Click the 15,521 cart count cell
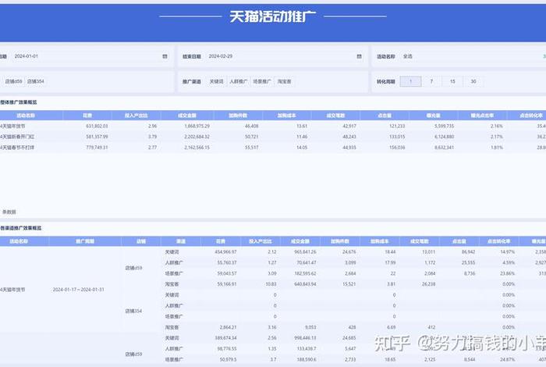 click(x=349, y=284)
